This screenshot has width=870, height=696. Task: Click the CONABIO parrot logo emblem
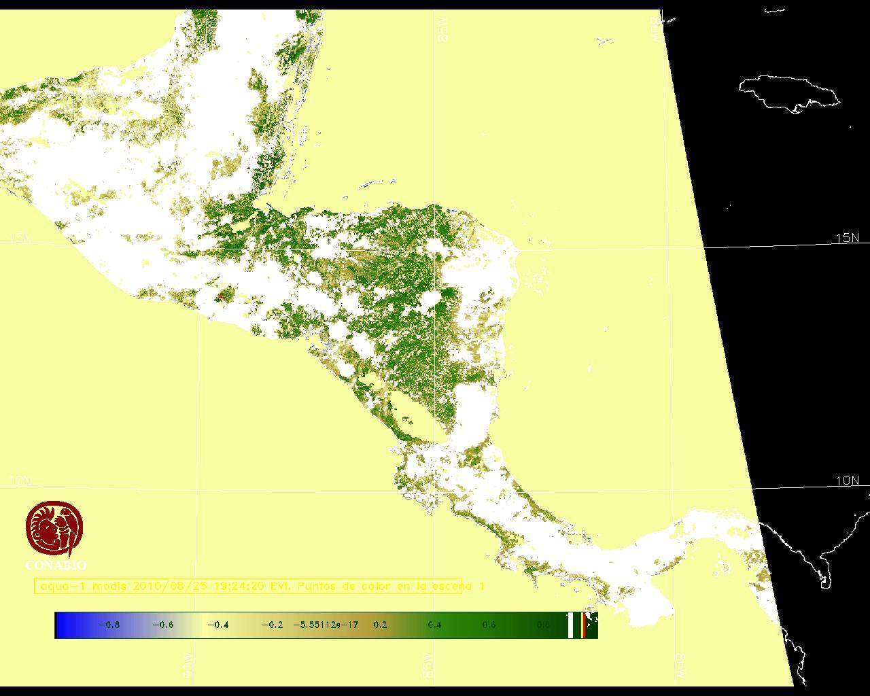[x=54, y=529]
